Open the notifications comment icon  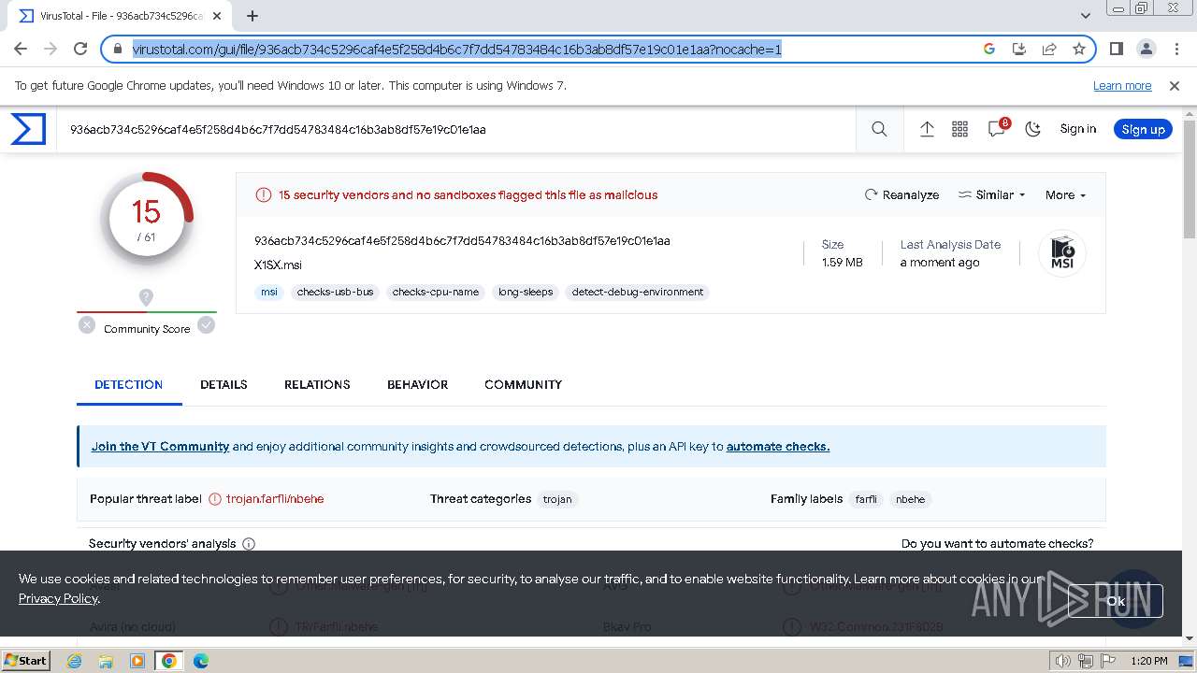pos(997,130)
